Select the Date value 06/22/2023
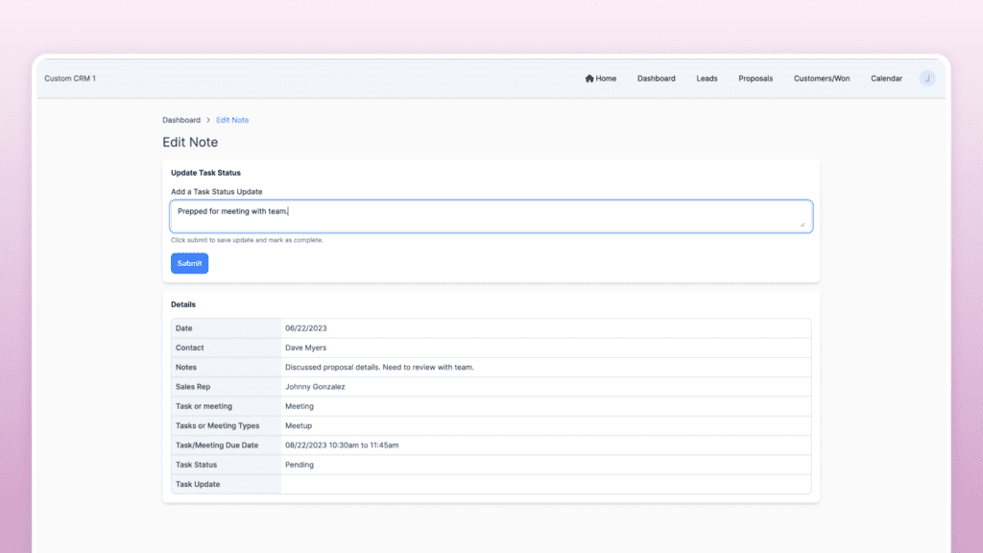Image resolution: width=983 pixels, height=553 pixels. [x=303, y=327]
